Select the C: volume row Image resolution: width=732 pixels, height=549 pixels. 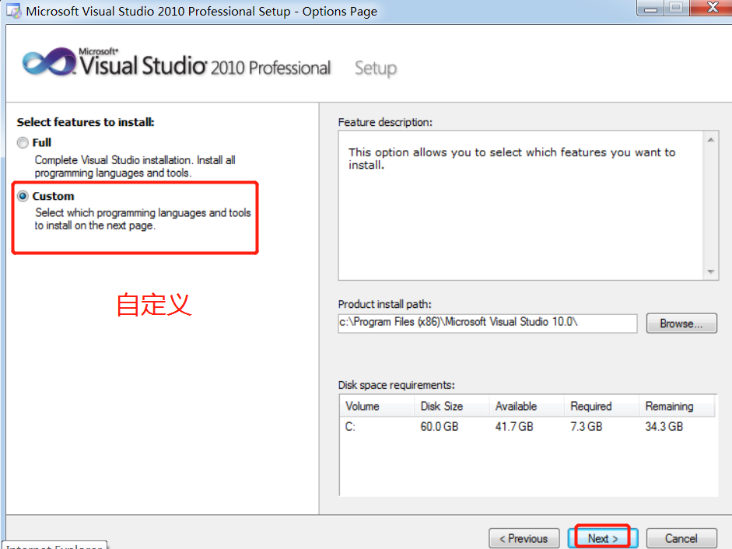coord(352,427)
